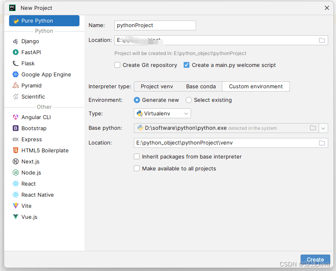
Task: Click the HTML5 Boilerplate icon
Action: (x=16, y=150)
